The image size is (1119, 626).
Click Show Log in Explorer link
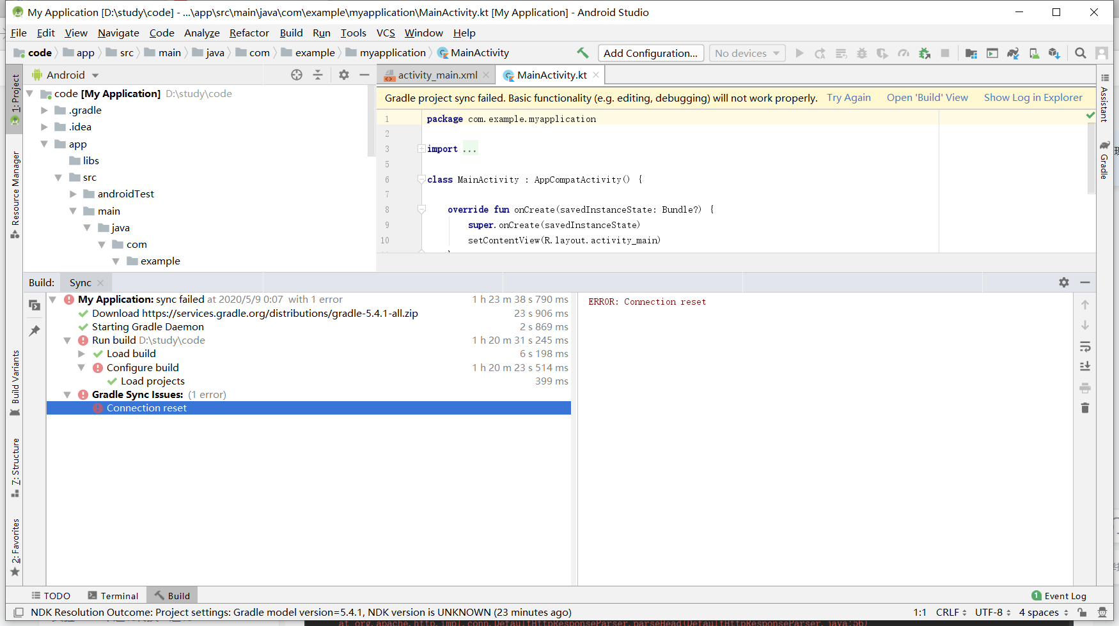point(1033,98)
